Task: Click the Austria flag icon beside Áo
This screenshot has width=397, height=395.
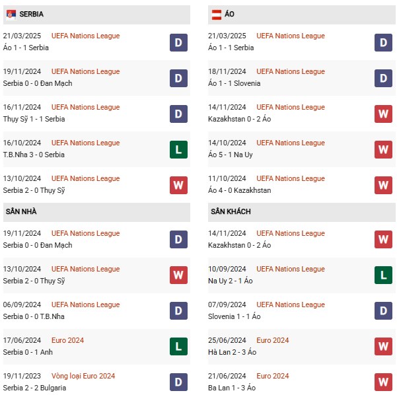Action: point(216,14)
